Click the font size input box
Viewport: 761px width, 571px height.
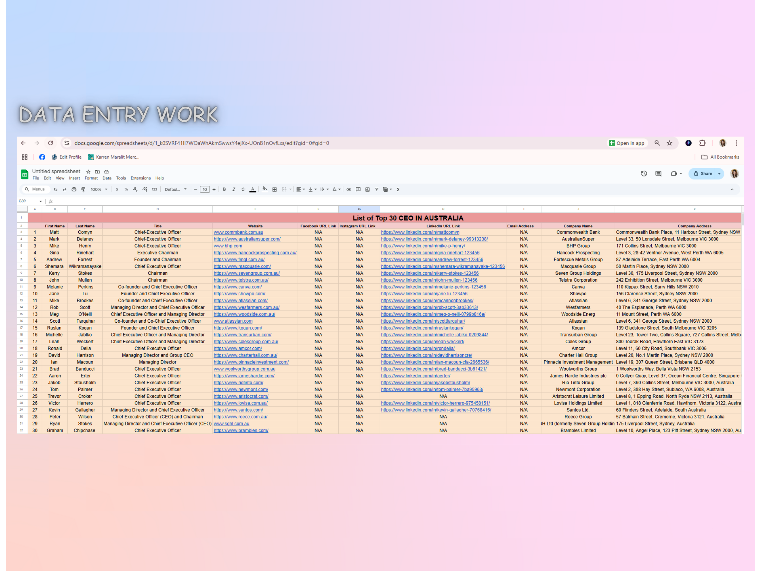[205, 189]
